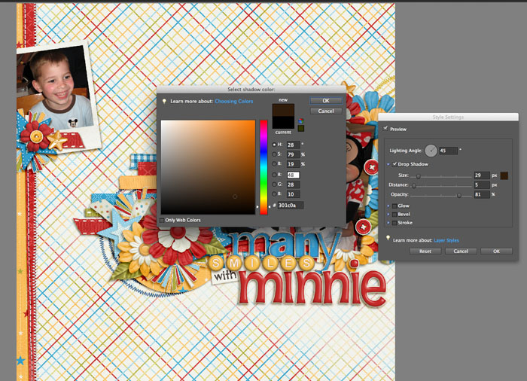Click the small olive web-safe color swatch

coord(301,128)
